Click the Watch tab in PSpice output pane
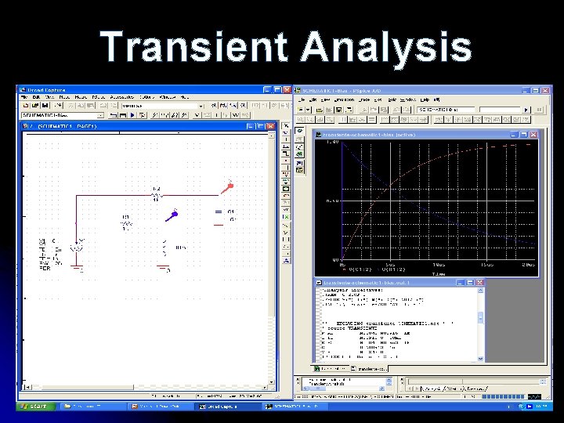Screen dimensions: 564x423 click(454, 389)
